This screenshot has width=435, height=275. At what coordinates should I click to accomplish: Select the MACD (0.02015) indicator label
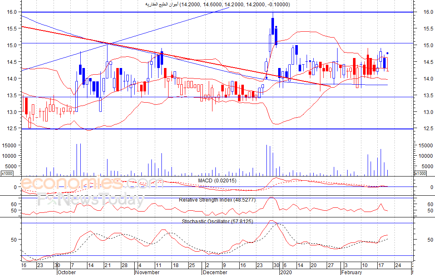(x=217, y=181)
